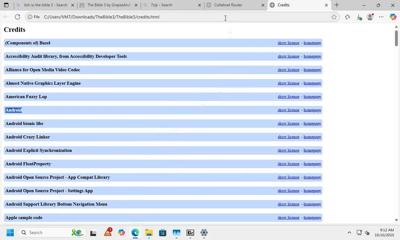Show license for Almost Native Graphics Layer Engine
400x240 pixels.
point(288,83)
